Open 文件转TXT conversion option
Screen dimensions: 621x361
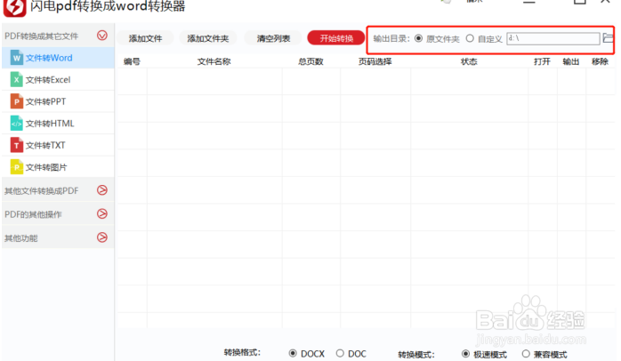pyautogui.click(x=58, y=145)
